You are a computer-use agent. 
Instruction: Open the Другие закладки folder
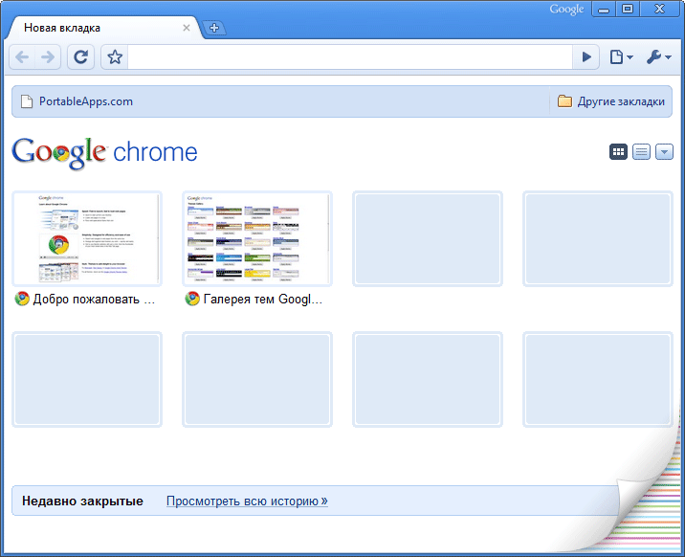tap(610, 101)
